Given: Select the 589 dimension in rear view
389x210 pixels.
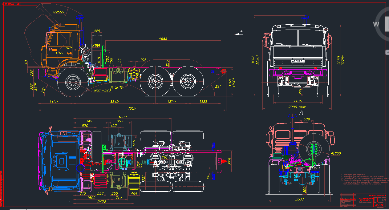Looking at the screenshot, I should point(306,119).
